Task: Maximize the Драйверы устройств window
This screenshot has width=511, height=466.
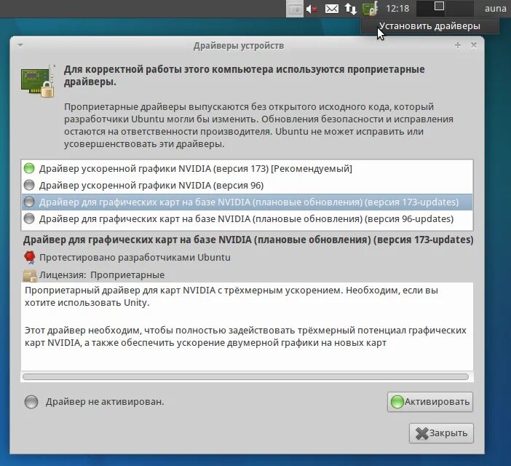Action: [x=458, y=45]
